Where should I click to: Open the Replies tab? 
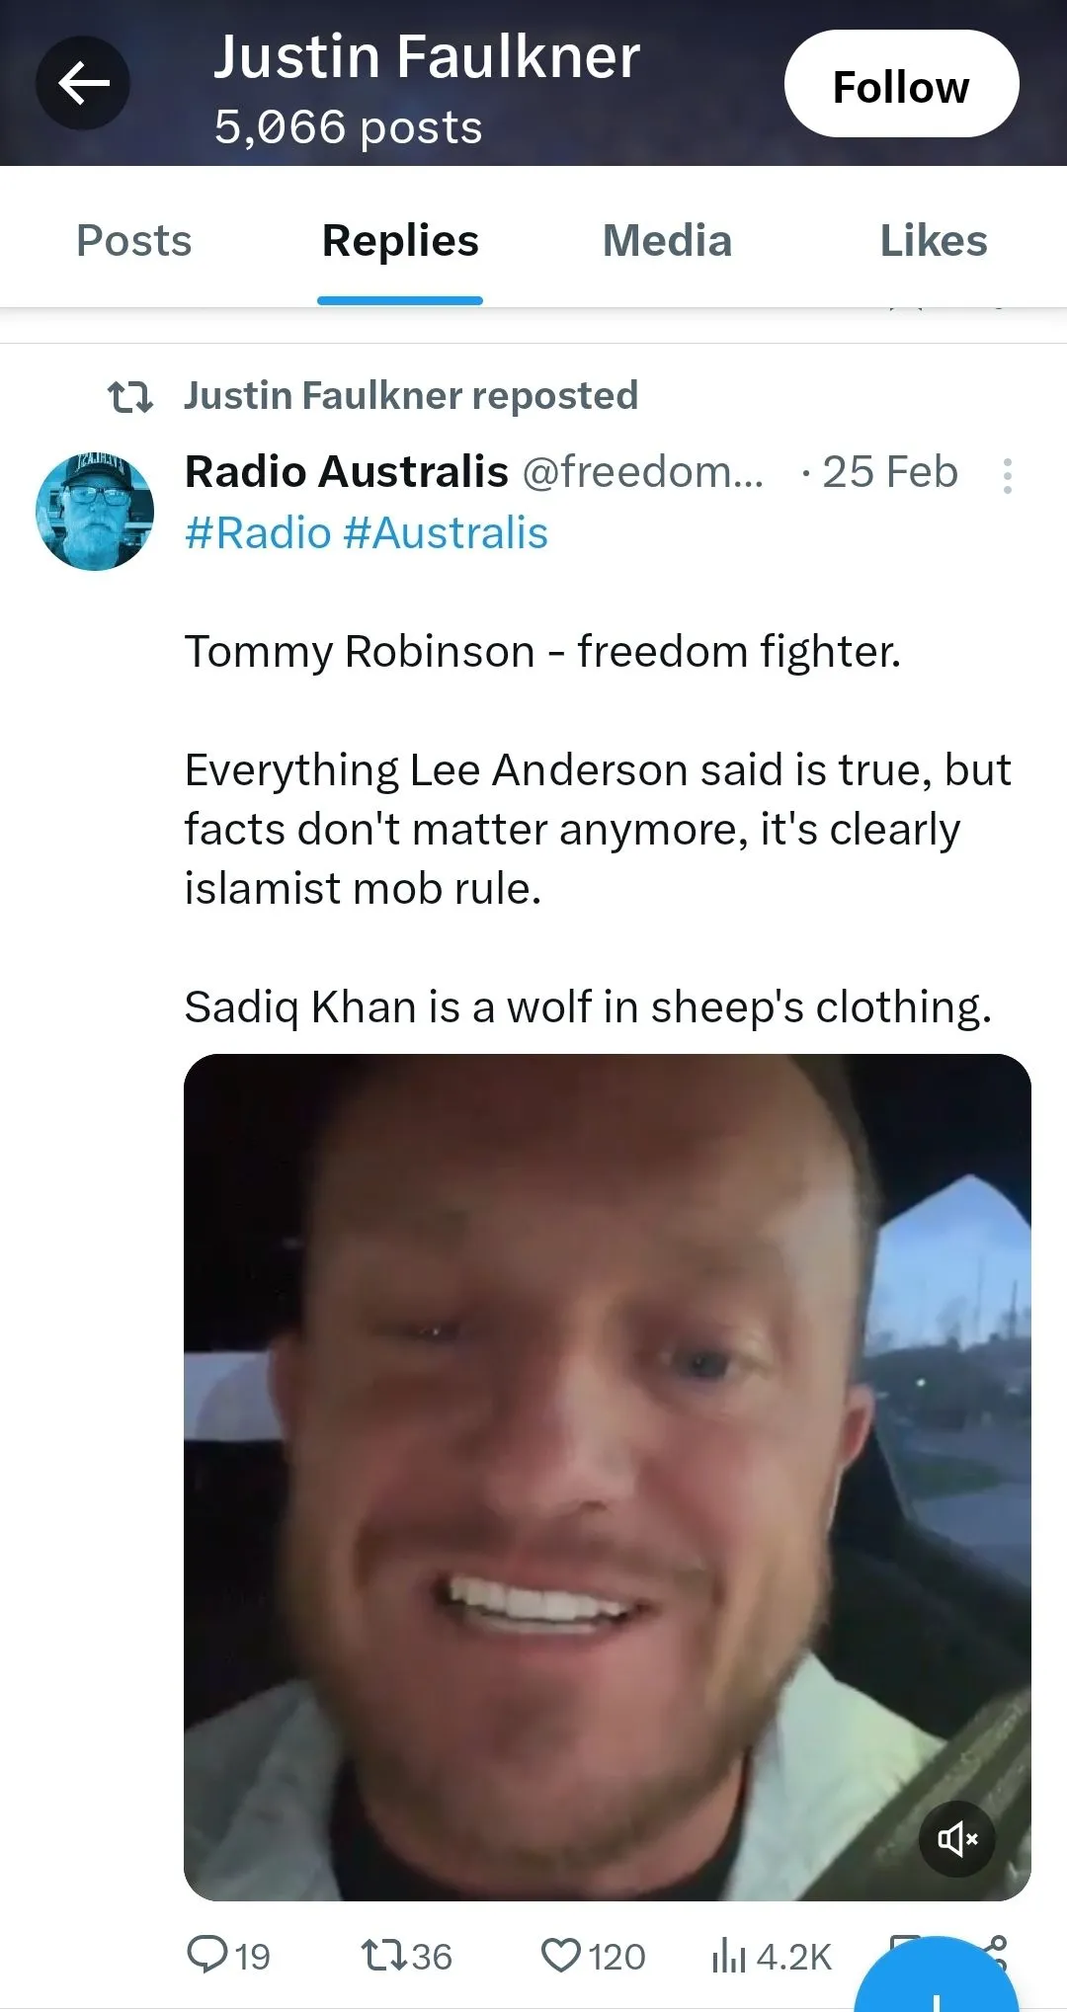[x=400, y=240]
